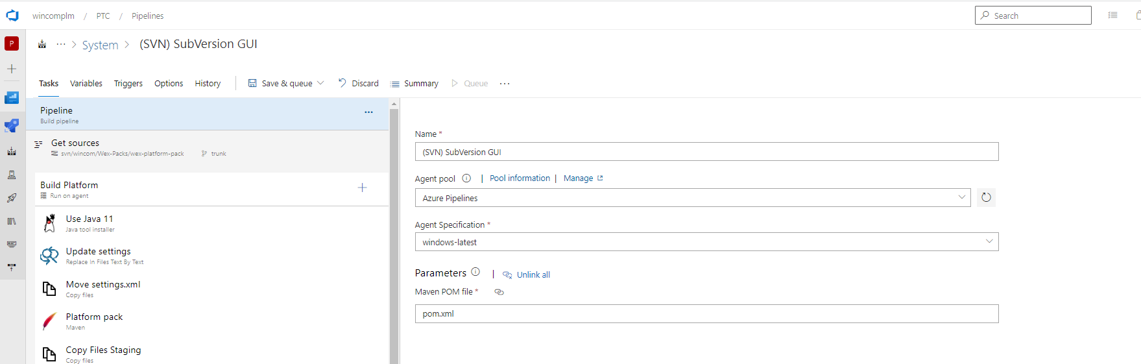
Task: Click the Discard button
Action: pyautogui.click(x=359, y=83)
